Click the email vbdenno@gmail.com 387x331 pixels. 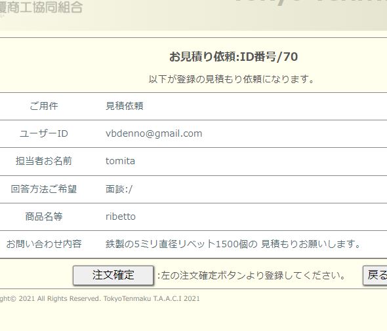[153, 133]
